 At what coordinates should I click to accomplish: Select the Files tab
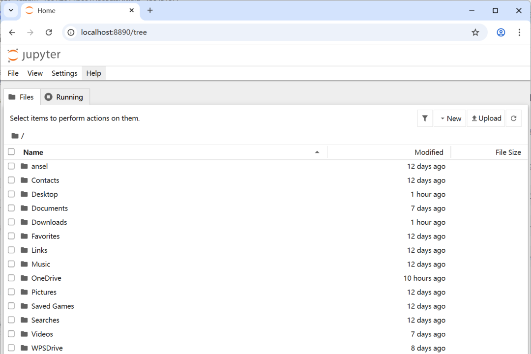(22, 97)
